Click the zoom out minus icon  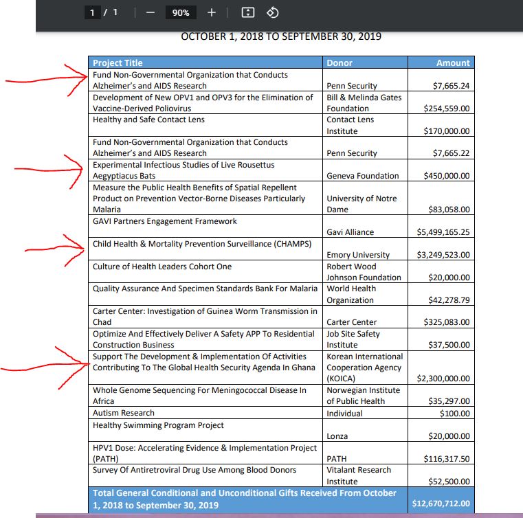[151, 12]
